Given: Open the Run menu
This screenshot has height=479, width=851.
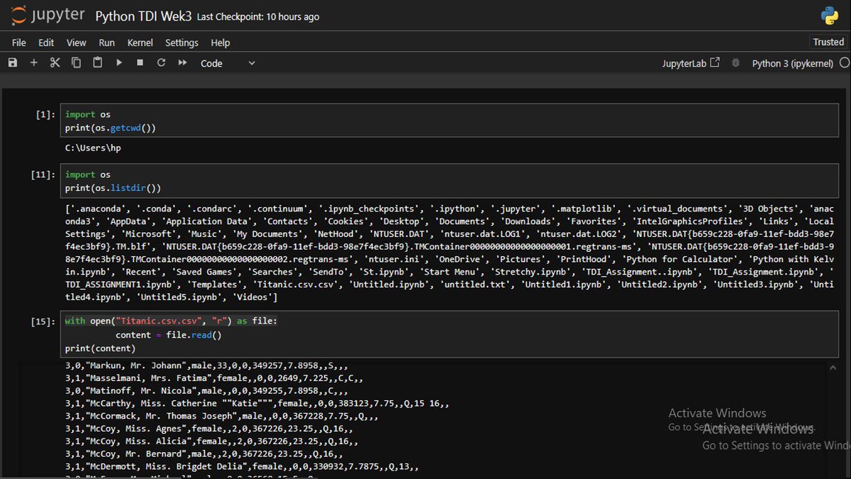Looking at the screenshot, I should pos(106,43).
